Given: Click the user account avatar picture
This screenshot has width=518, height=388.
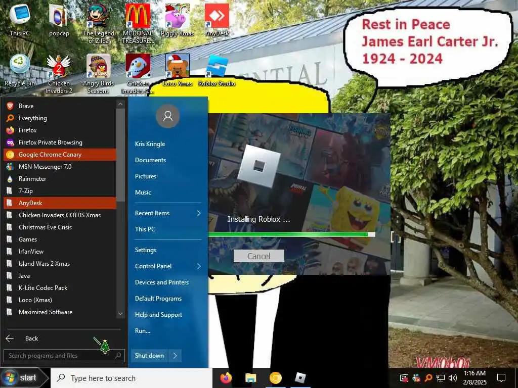Looking at the screenshot, I should click(168, 116).
